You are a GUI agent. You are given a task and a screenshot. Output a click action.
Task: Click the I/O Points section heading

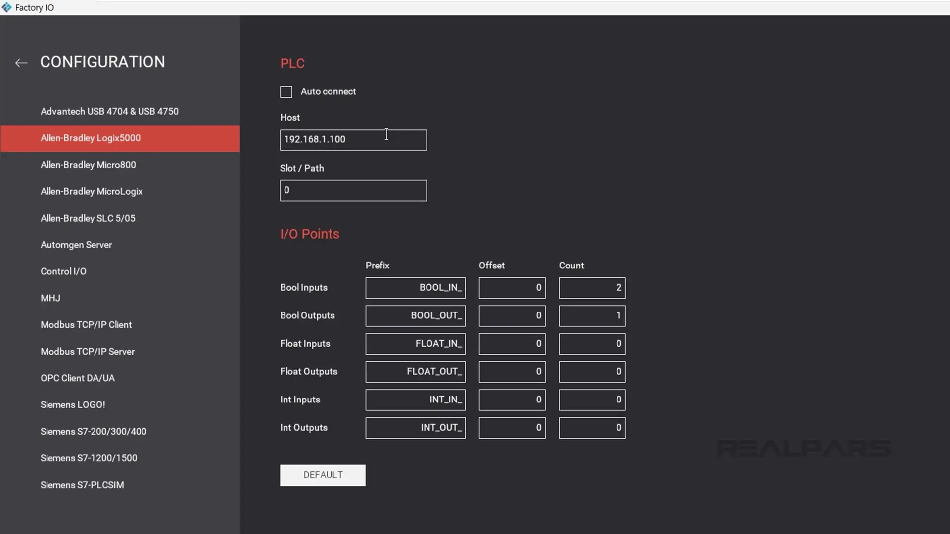click(310, 234)
